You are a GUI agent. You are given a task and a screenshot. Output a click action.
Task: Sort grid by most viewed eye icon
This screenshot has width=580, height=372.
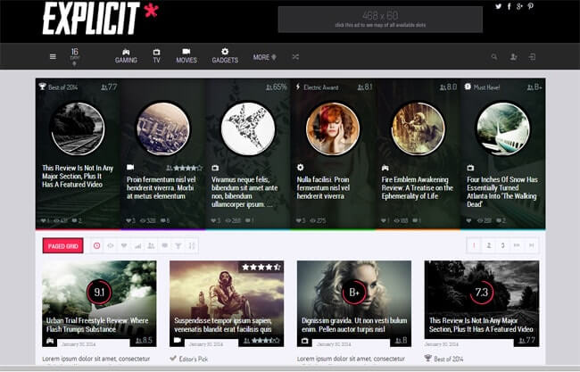coord(111,245)
